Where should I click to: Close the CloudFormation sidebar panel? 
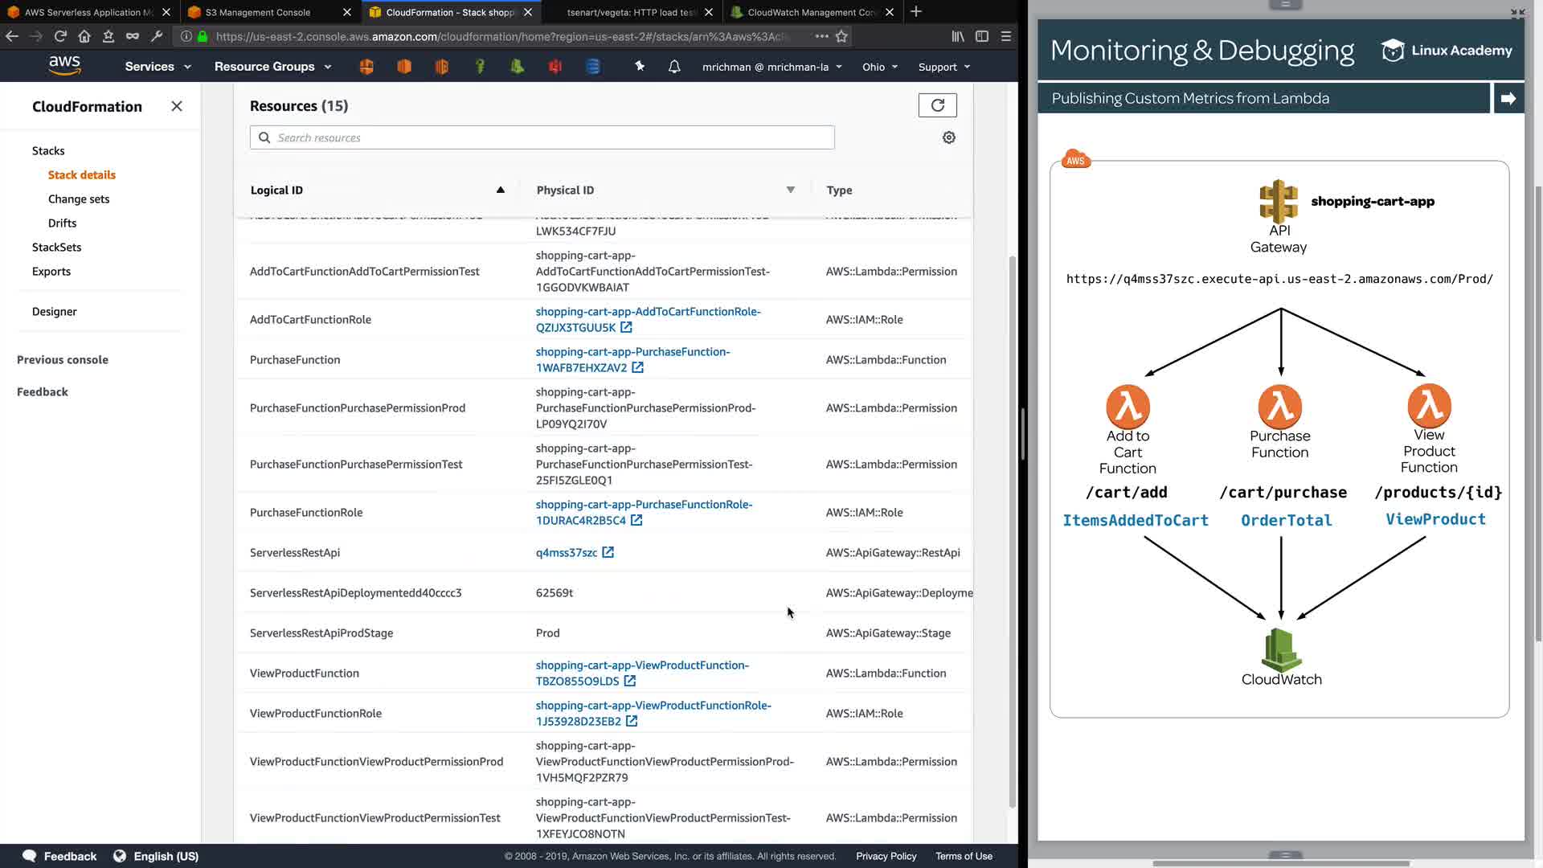click(x=177, y=106)
